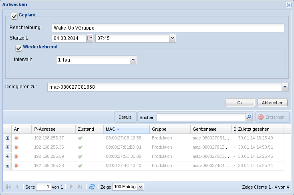This screenshot has height=195, width=294.
Task: Toggle the Wiederkehrend checkbox
Action: [18, 48]
